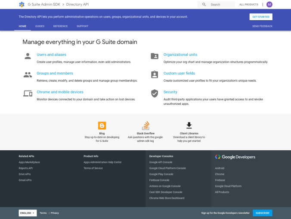Click Directory API breadcrumb
291x219 pixels.
pos(77,4)
